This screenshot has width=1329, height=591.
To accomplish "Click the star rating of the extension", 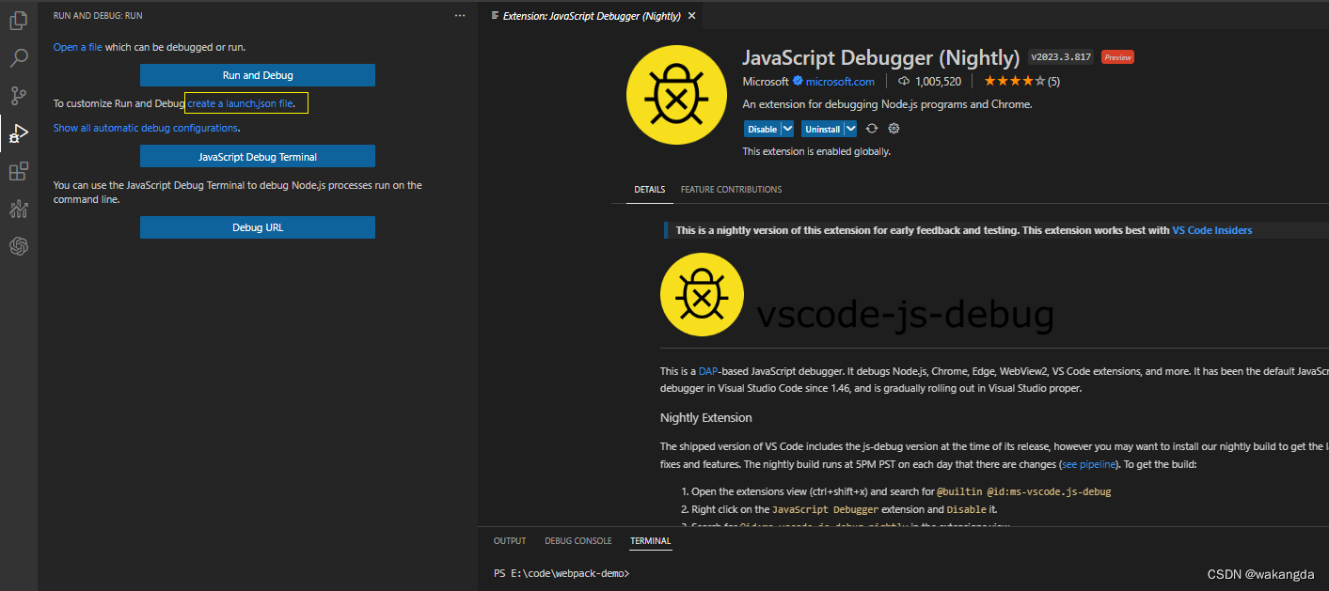I will click(x=1014, y=82).
